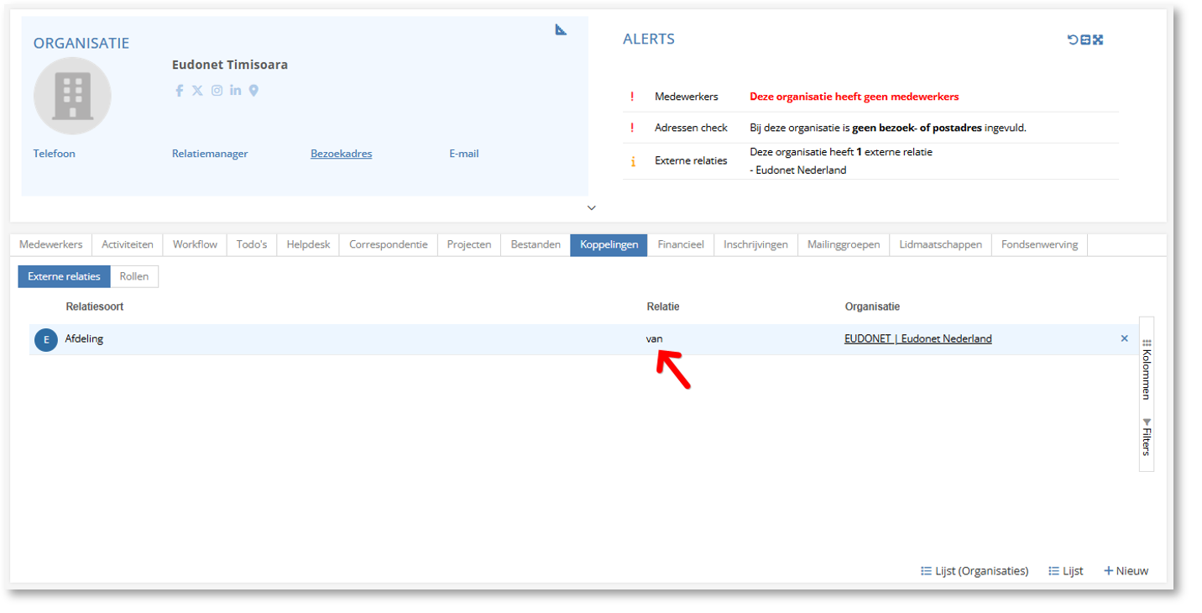Open the organisation's LinkedIn icon
The width and height of the screenshot is (1202, 613).
235,91
